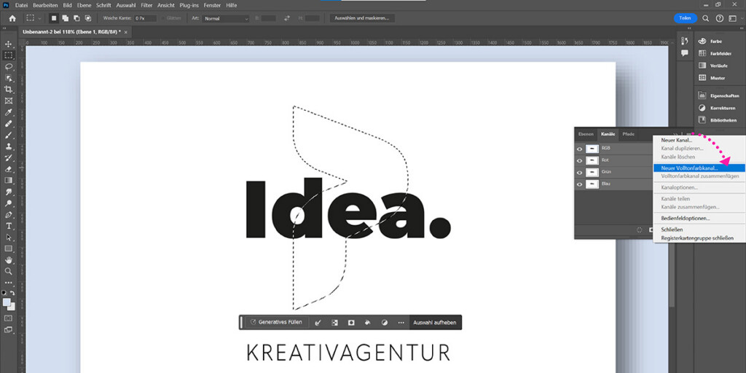This screenshot has height=373, width=746.
Task: Choose Neuer Volltonfarbkanal from the menu
Action: (689, 168)
